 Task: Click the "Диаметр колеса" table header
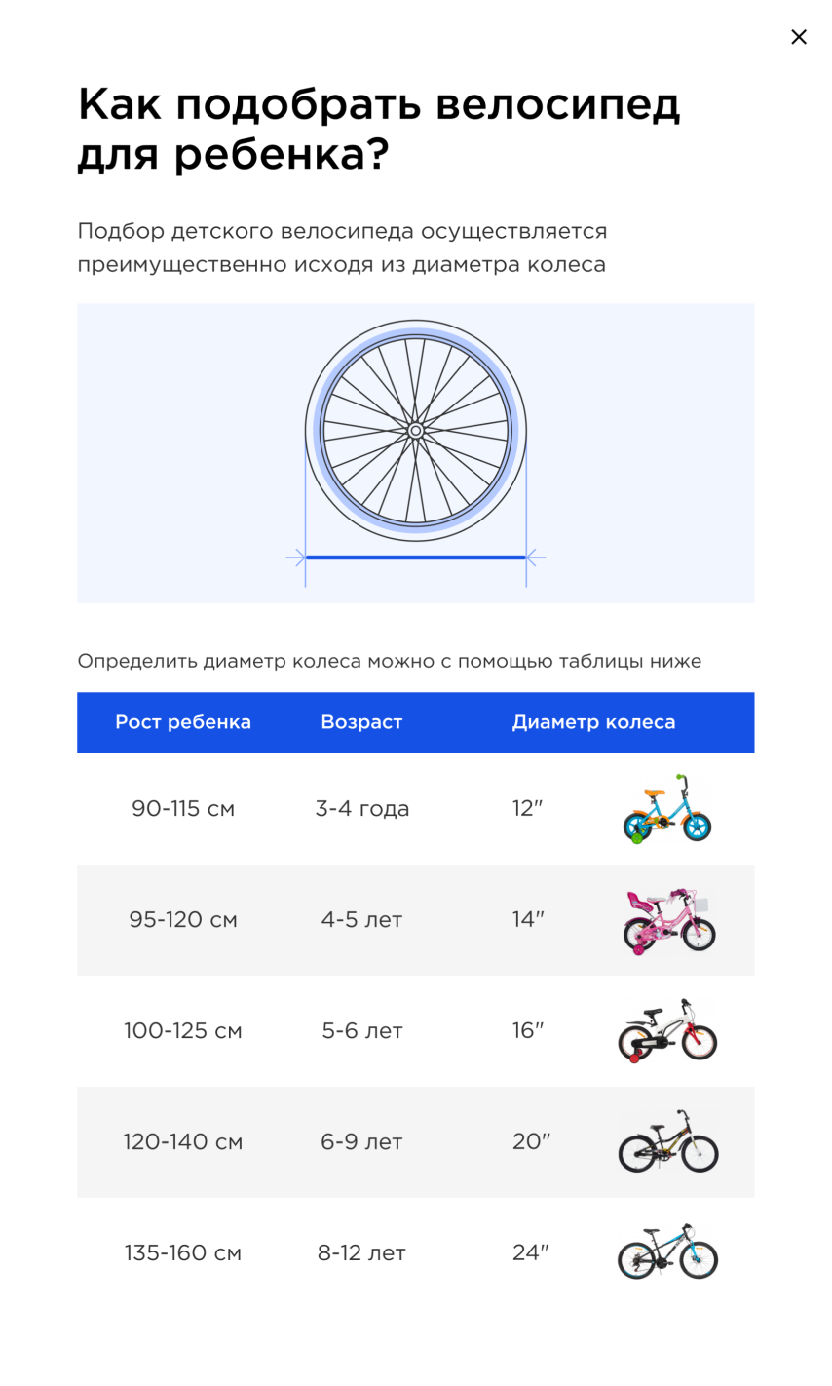593,722
